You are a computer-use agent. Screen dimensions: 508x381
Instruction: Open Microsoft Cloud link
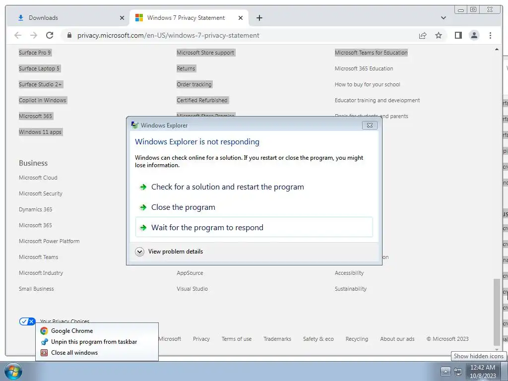point(38,178)
